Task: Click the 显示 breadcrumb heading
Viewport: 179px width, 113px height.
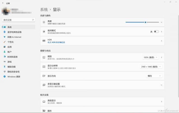Action: point(57,9)
